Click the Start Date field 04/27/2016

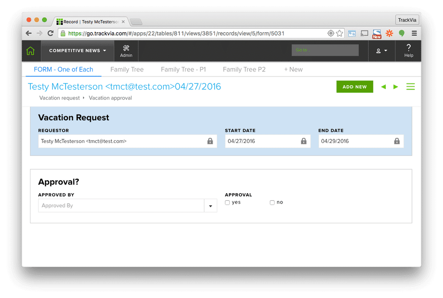coord(268,141)
